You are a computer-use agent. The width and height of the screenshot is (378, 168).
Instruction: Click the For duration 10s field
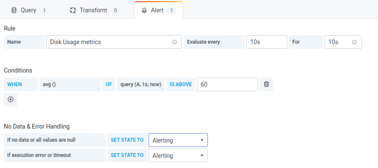[x=343, y=42]
